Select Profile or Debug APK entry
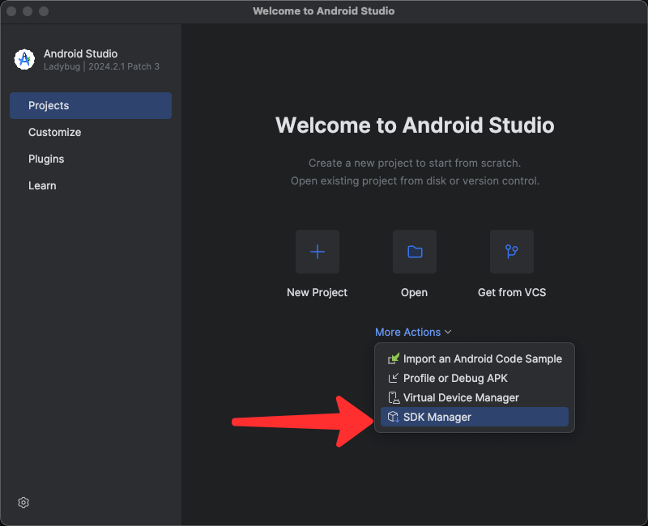This screenshot has height=526, width=648. pyautogui.click(x=475, y=378)
